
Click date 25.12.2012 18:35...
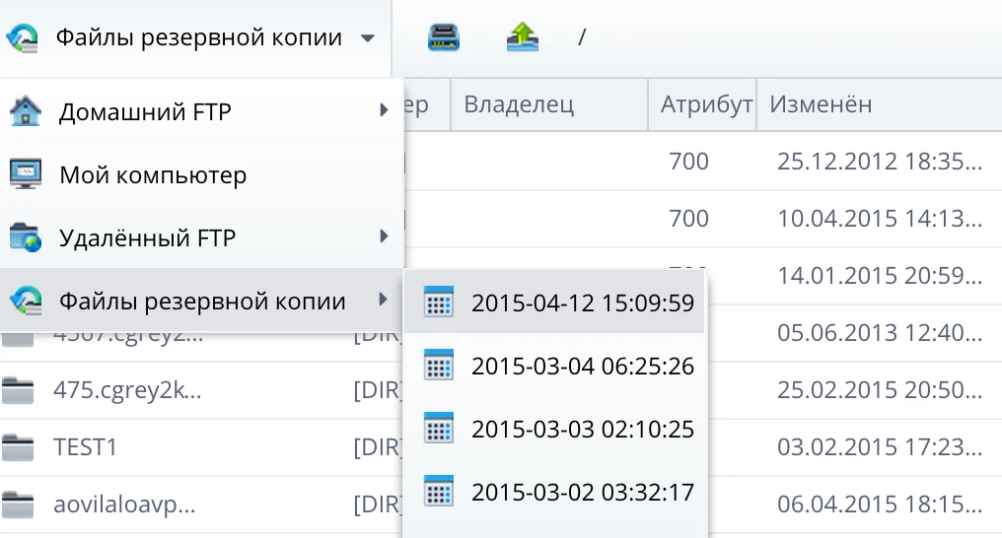[880, 162]
